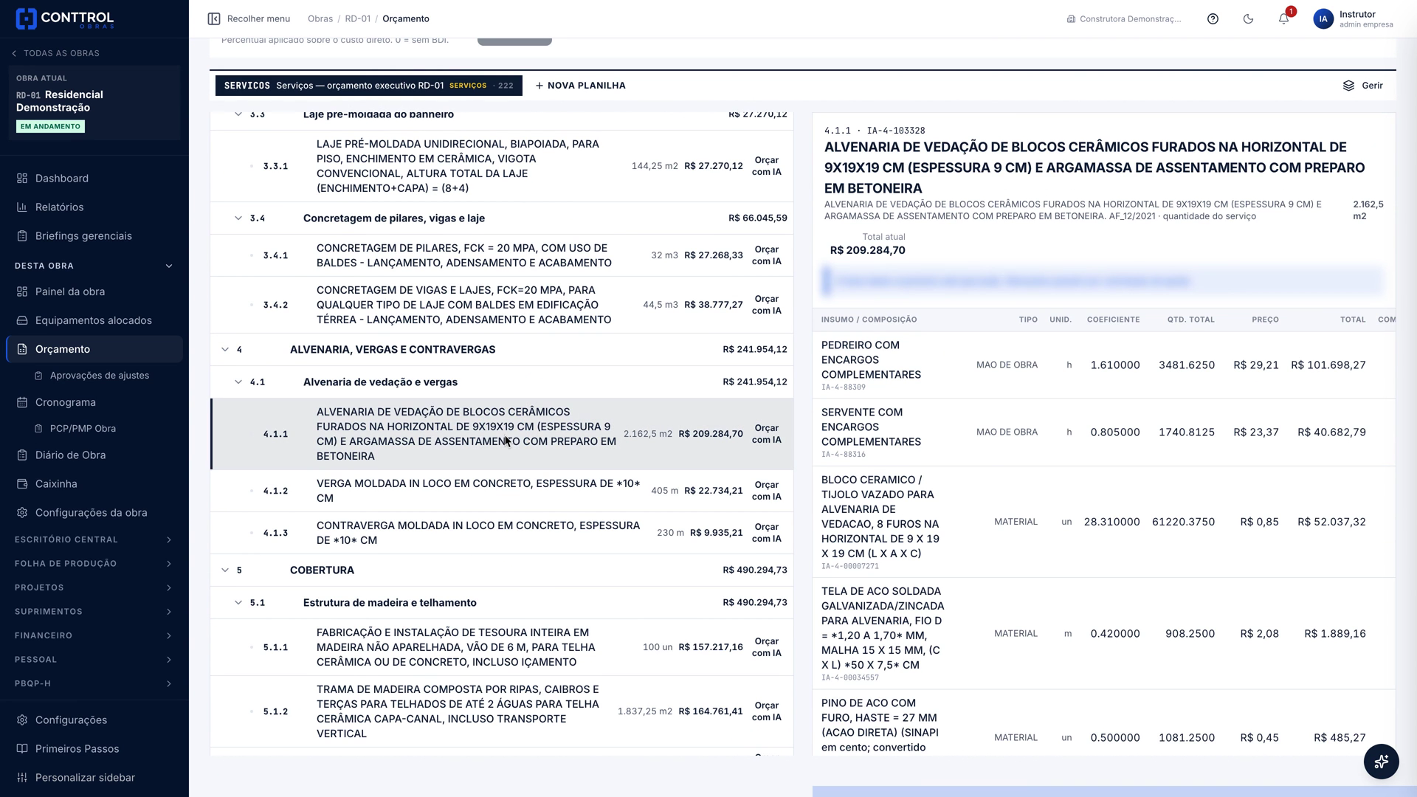1417x797 pixels.
Task: Click NOVA PLANILHA tab button
Action: [x=581, y=86]
